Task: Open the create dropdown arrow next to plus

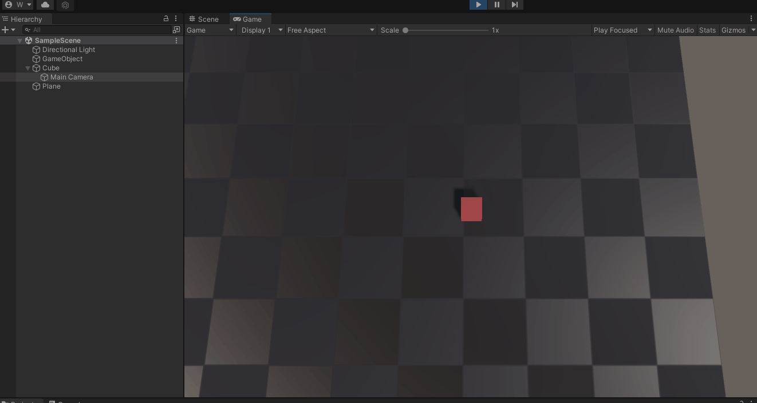Action: [x=13, y=30]
